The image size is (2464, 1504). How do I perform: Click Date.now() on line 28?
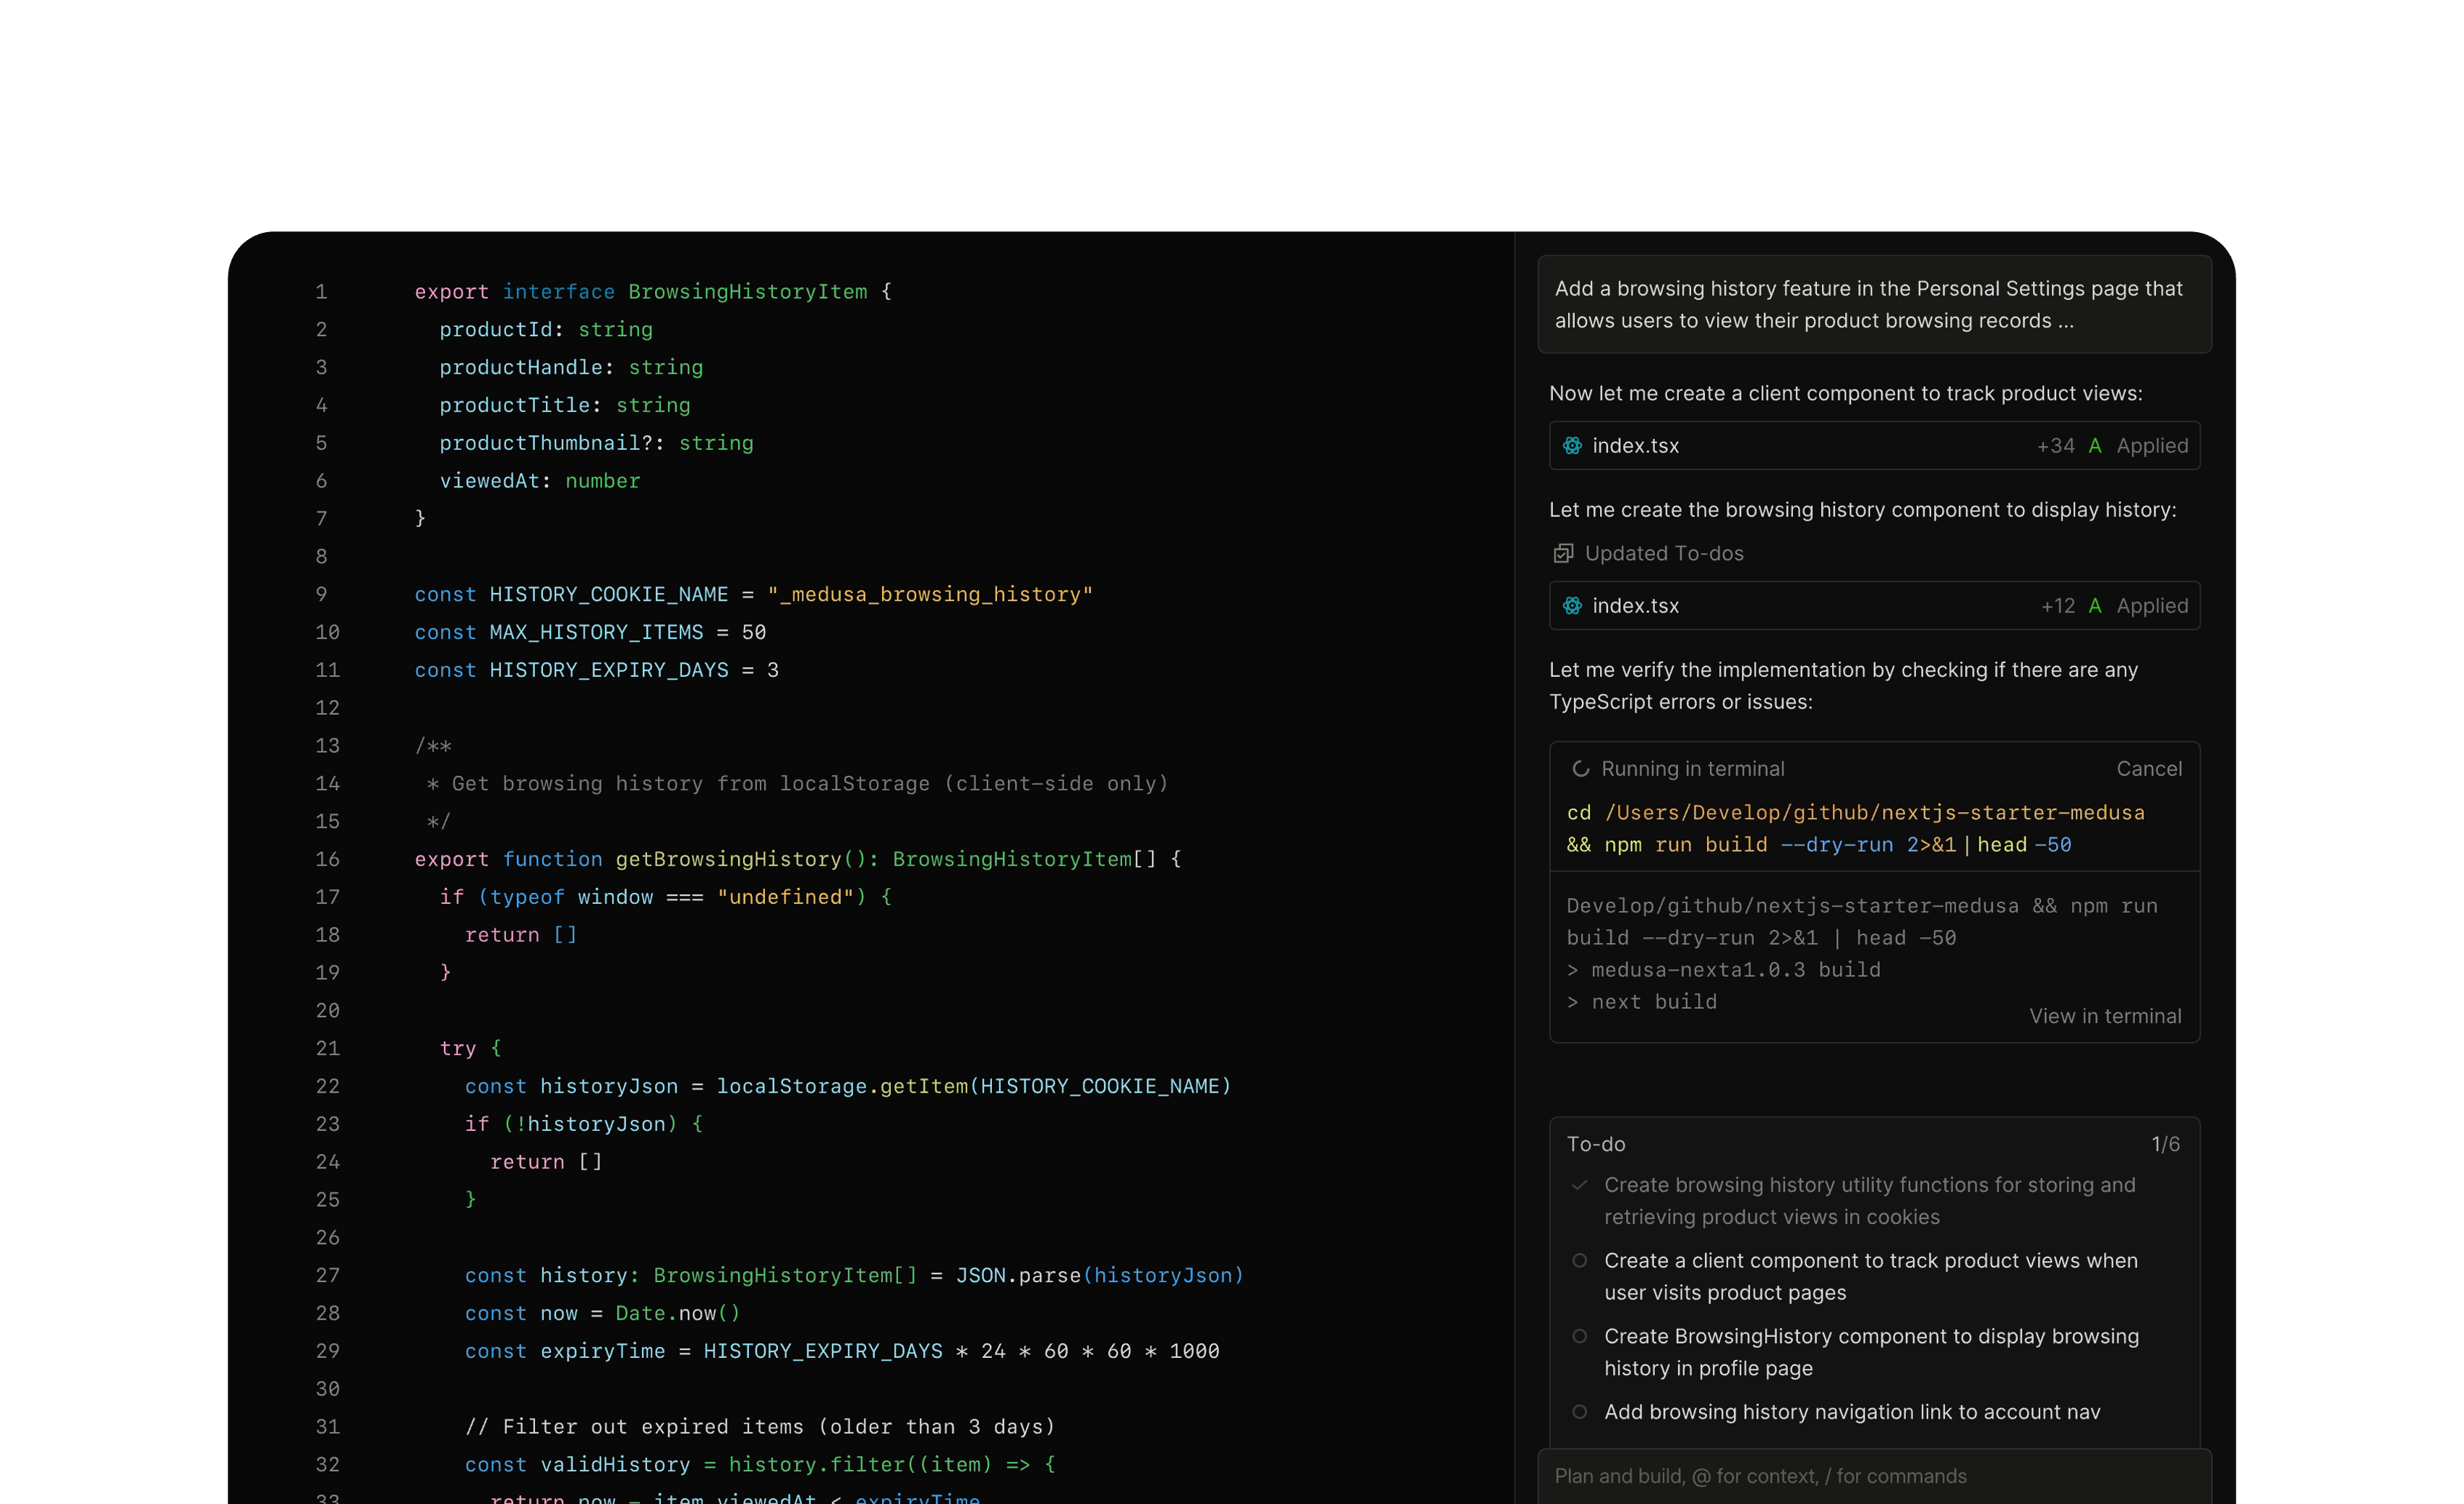click(x=678, y=1314)
